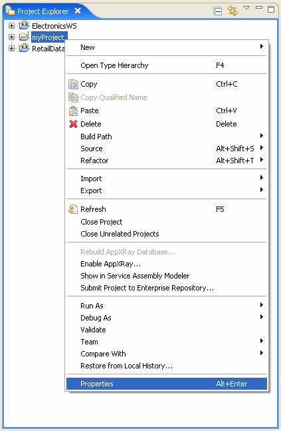Click the red Delete X icon
Screen dimensions: 281x431
(x=73, y=124)
